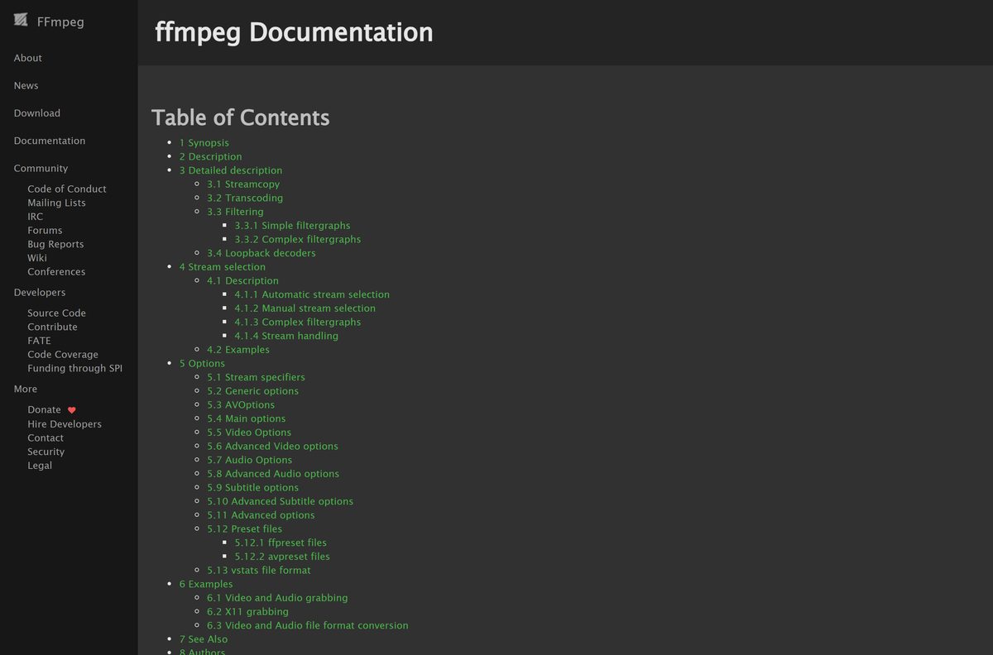Click the FFmpeg logo icon
The height and width of the screenshot is (655, 993).
[21, 20]
